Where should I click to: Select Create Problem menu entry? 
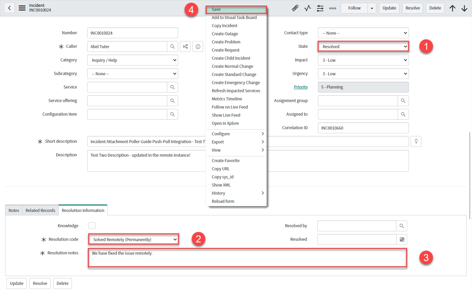(x=226, y=42)
